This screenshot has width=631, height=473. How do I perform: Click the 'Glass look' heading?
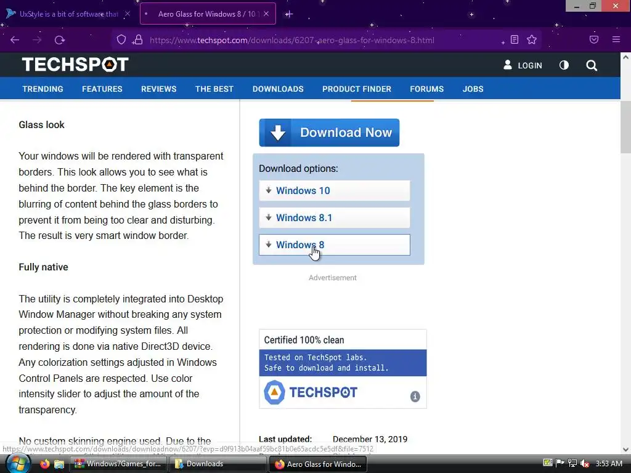pyautogui.click(x=41, y=124)
